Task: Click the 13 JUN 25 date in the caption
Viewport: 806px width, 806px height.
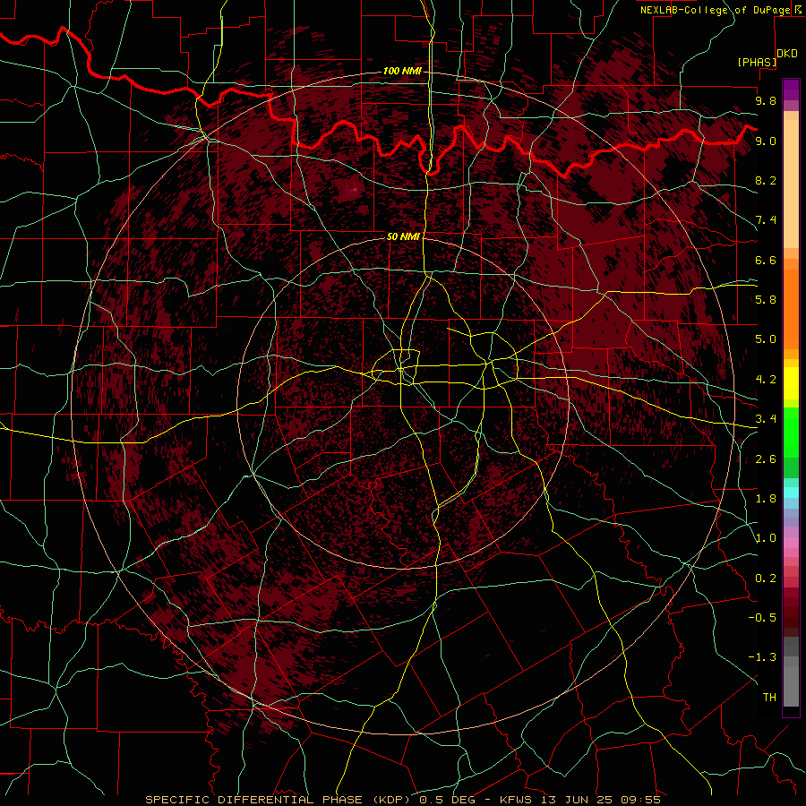Action: pos(577,800)
